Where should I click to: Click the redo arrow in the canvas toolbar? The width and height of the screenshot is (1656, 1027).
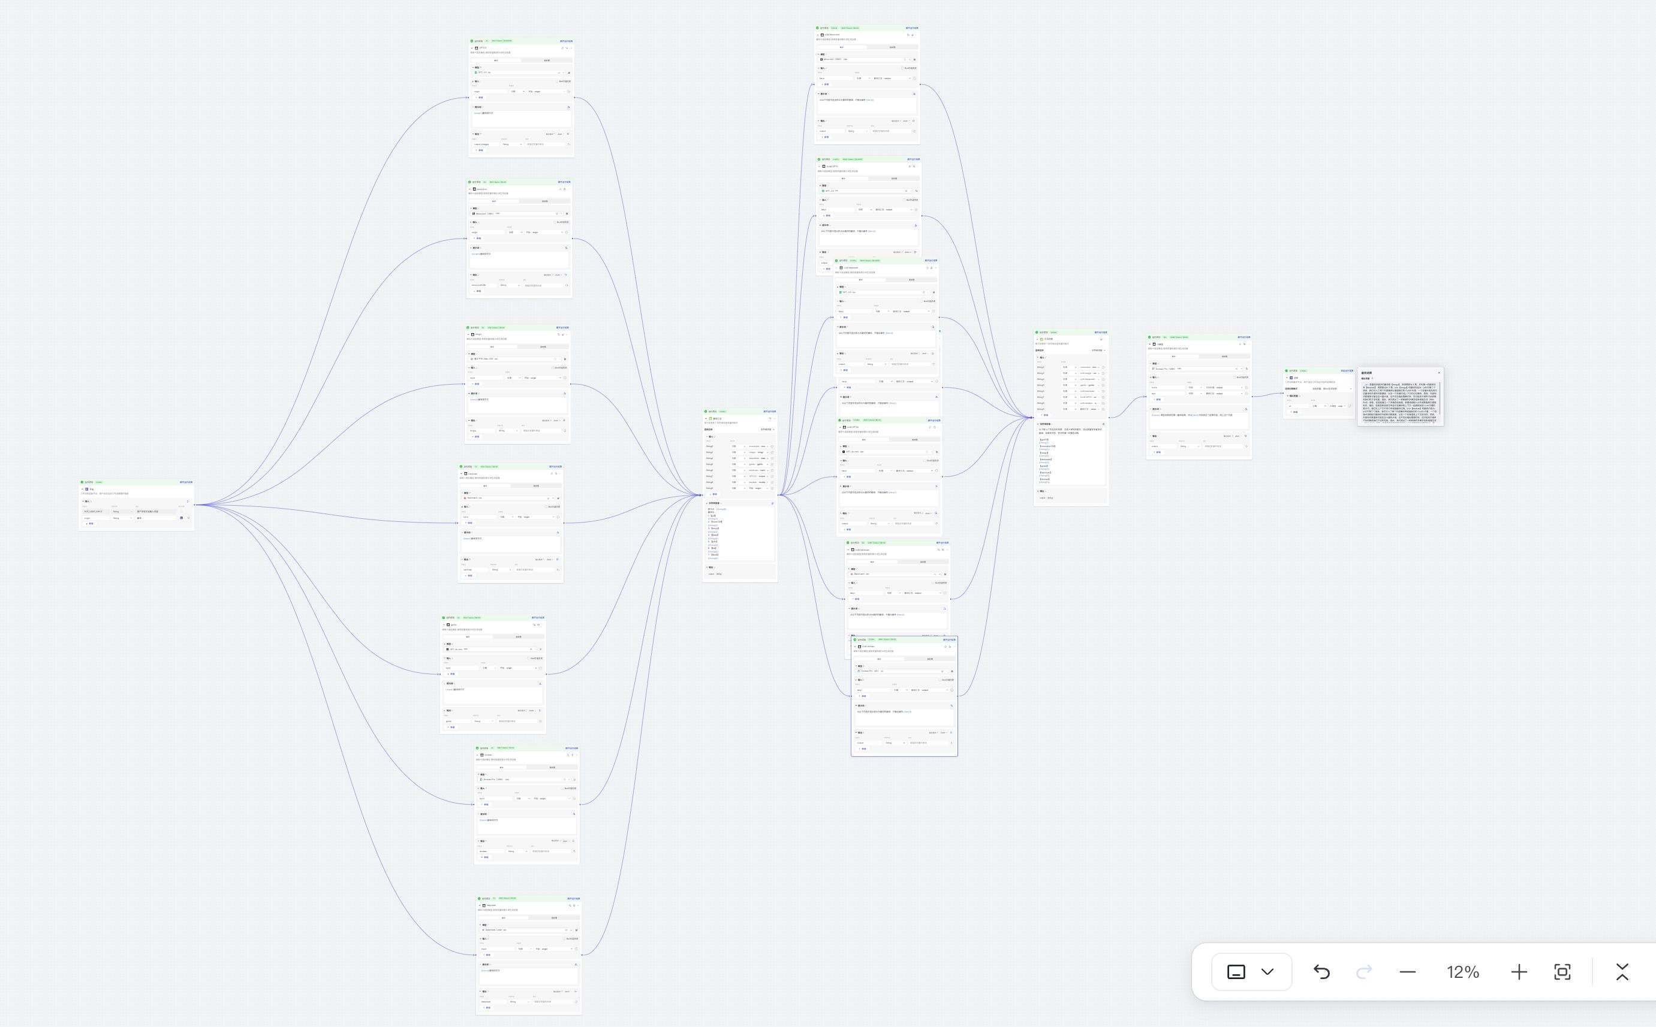[x=1363, y=972]
